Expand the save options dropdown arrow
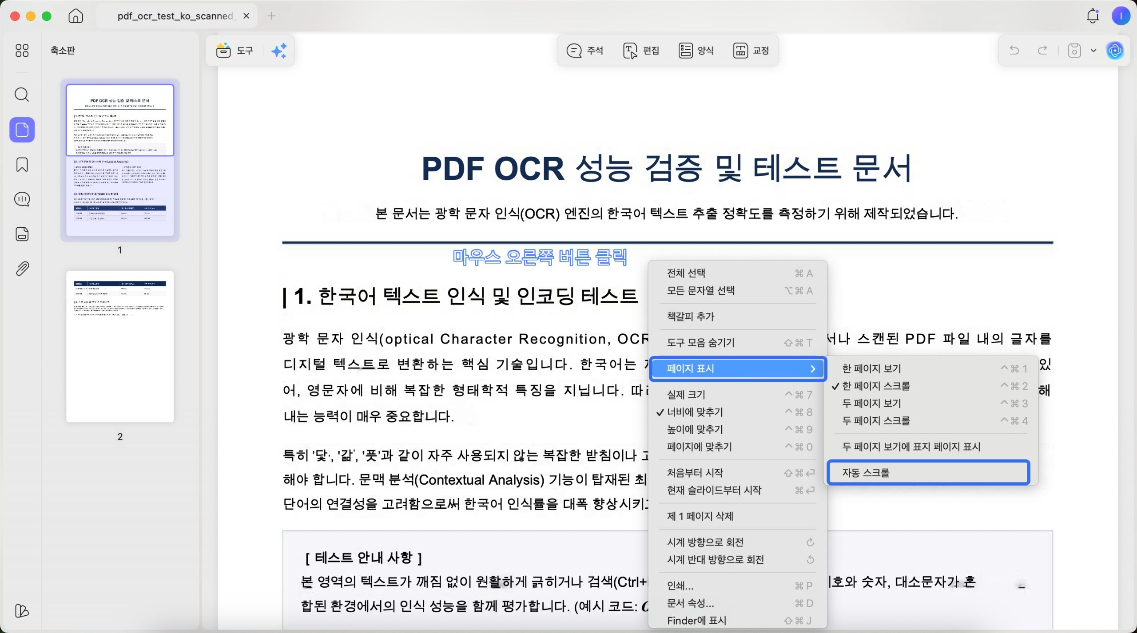This screenshot has width=1137, height=633. coord(1093,51)
